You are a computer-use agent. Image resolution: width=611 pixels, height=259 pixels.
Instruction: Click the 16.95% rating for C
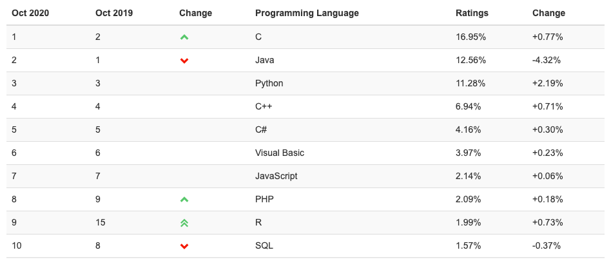tap(470, 37)
